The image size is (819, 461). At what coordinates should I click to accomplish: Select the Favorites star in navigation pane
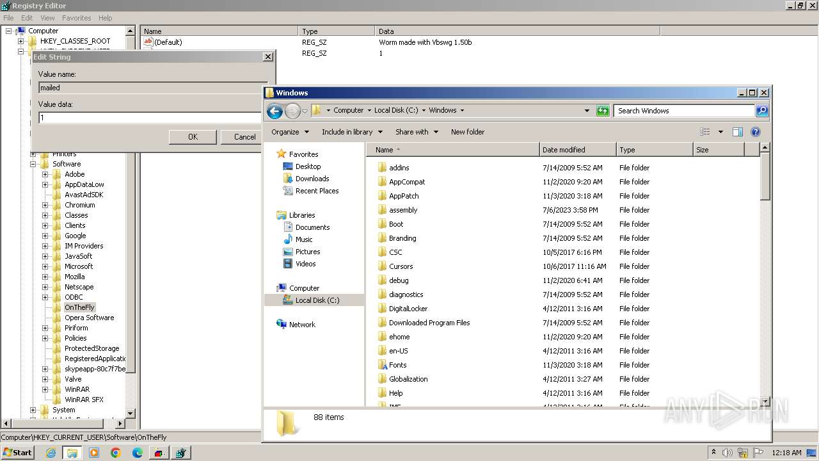coord(281,154)
